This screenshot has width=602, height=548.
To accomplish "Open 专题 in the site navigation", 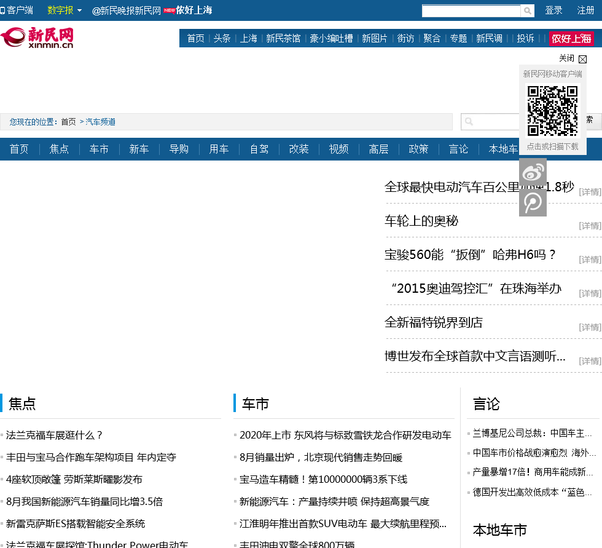I will (x=458, y=38).
